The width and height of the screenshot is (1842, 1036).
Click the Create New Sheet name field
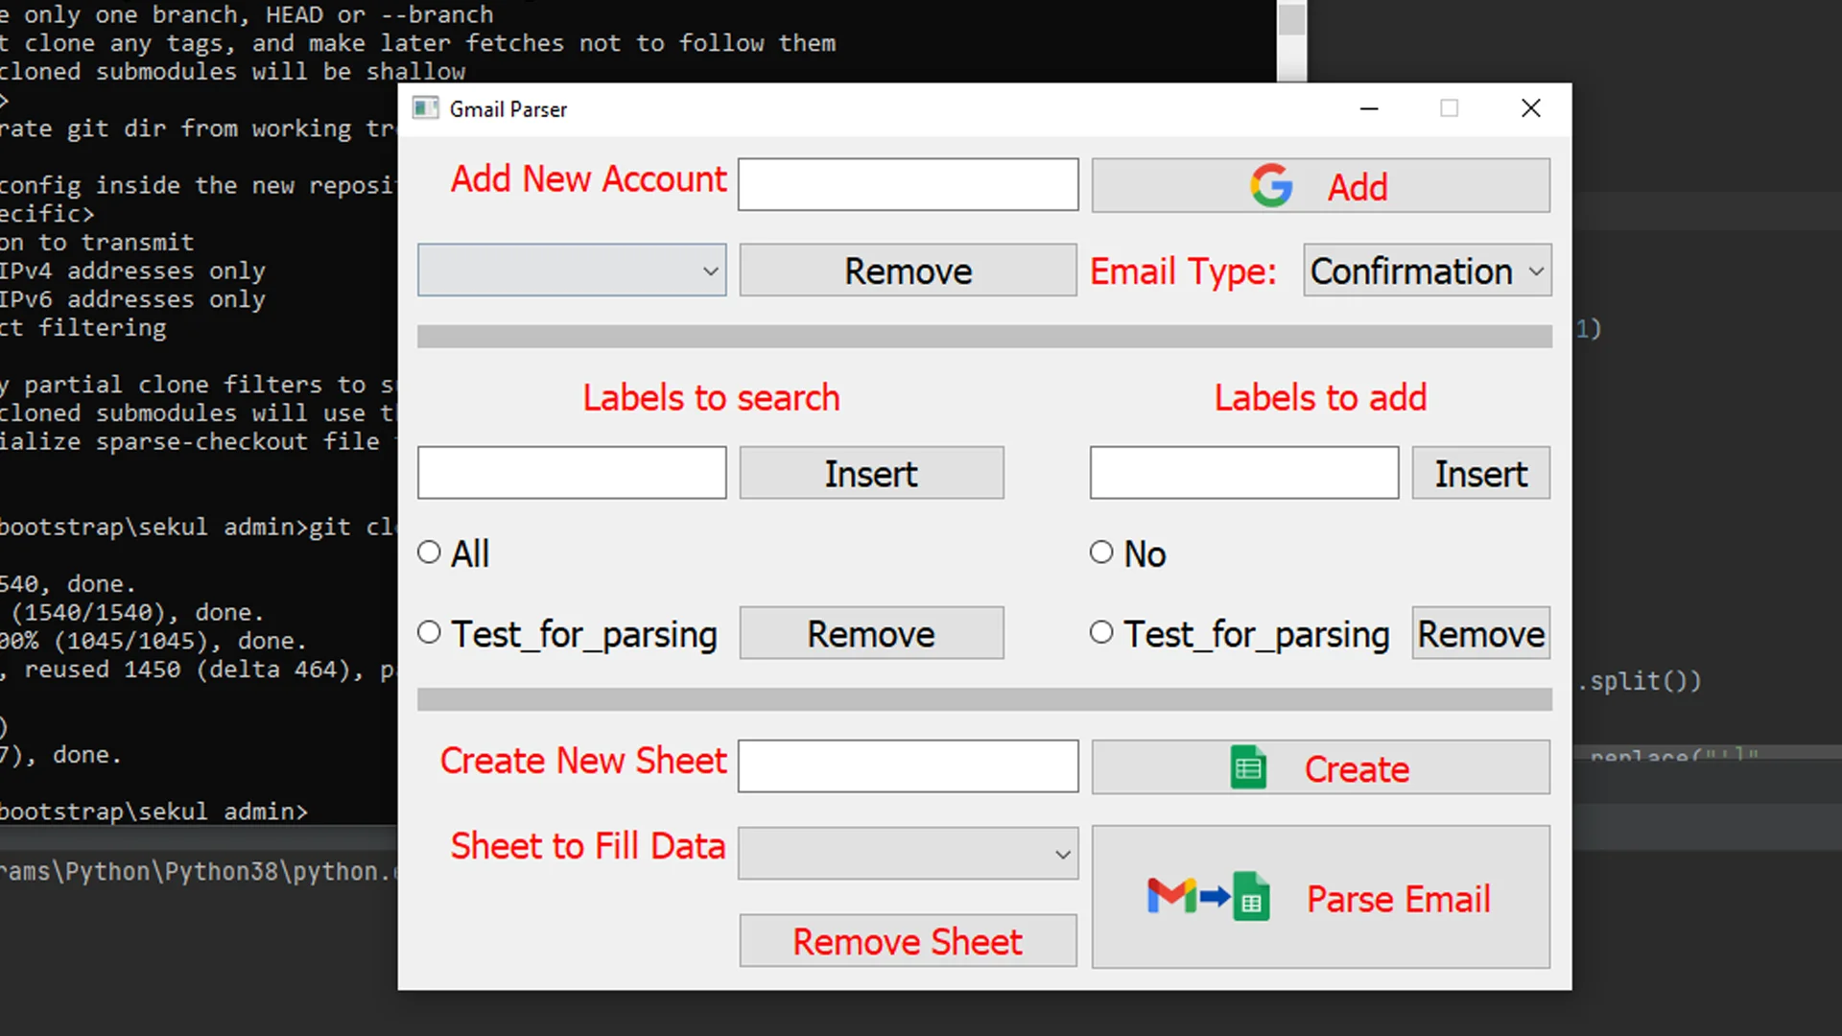(x=908, y=765)
